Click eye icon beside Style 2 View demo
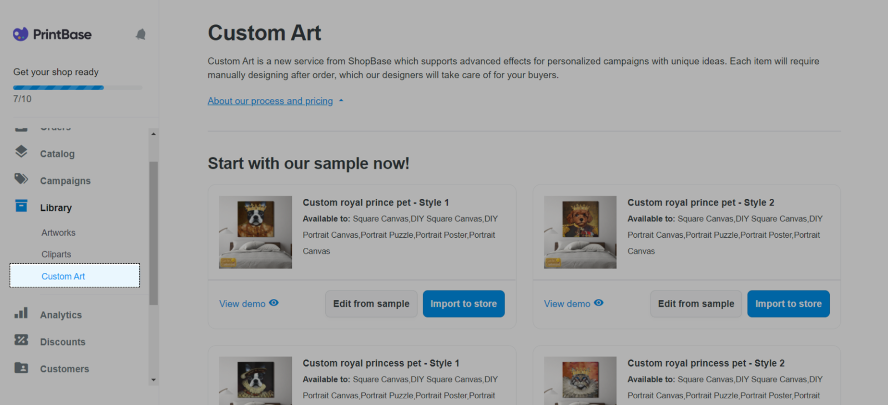Viewport: 888px width, 405px height. pyautogui.click(x=598, y=303)
